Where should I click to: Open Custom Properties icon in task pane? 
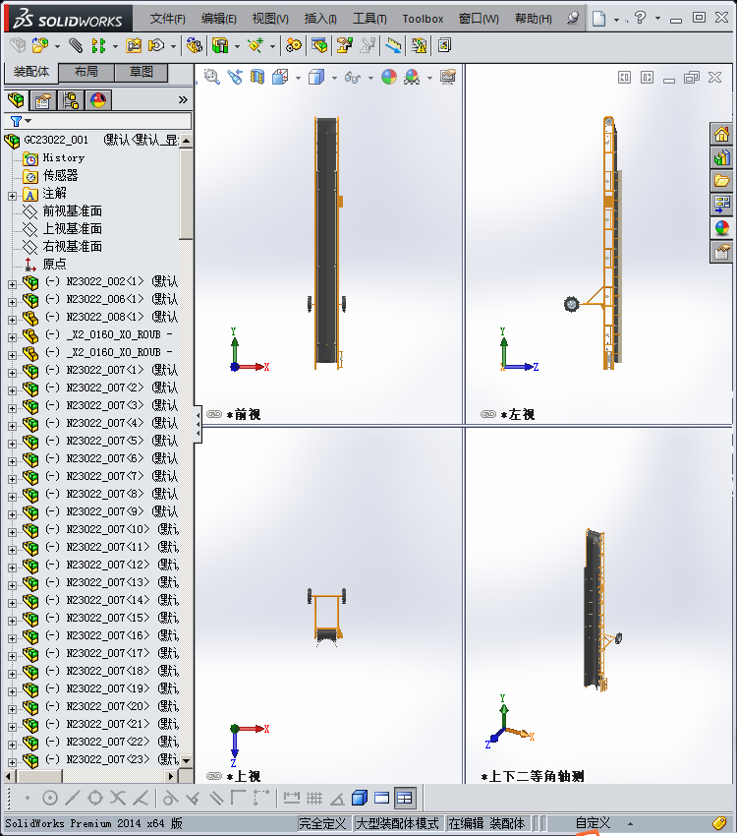point(722,252)
